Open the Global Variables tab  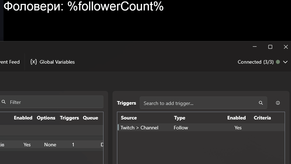coord(57,62)
